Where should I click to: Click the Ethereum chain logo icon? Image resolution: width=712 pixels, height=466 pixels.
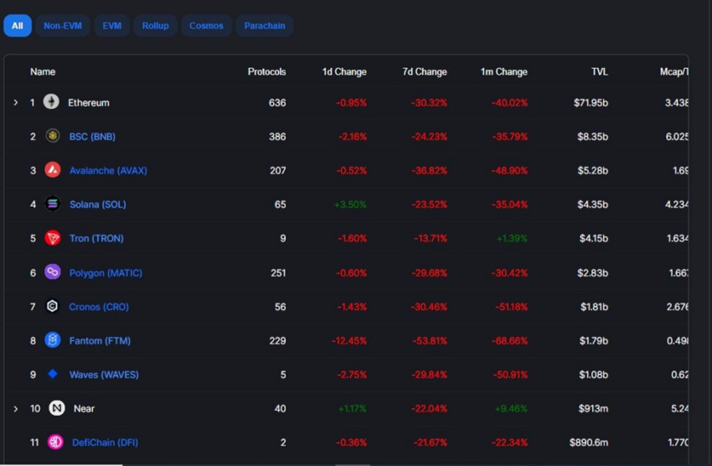coord(51,101)
